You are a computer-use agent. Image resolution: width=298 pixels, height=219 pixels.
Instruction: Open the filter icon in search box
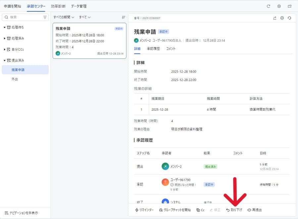(45, 17)
